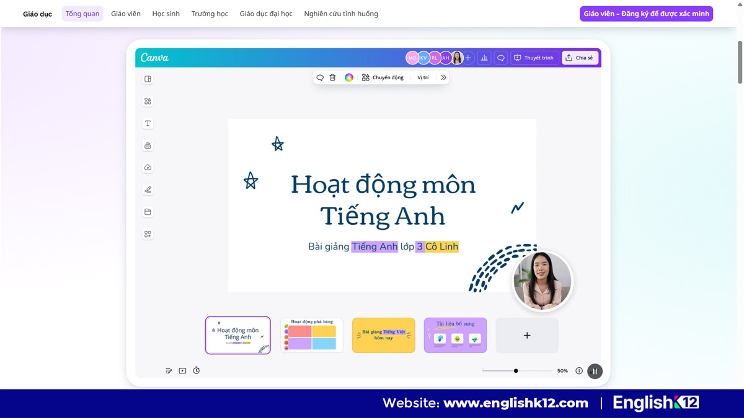Image resolution: width=744 pixels, height=418 pixels.
Task: Open presenter notes from bottom toolbar
Action: tap(168, 370)
